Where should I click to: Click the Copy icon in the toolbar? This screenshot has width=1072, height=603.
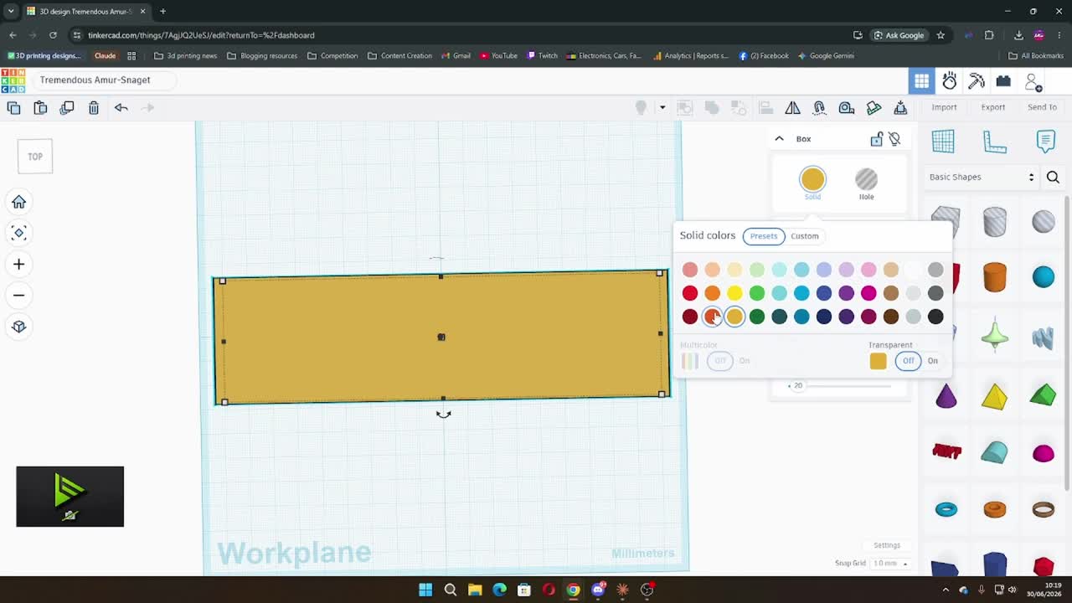pyautogui.click(x=13, y=107)
